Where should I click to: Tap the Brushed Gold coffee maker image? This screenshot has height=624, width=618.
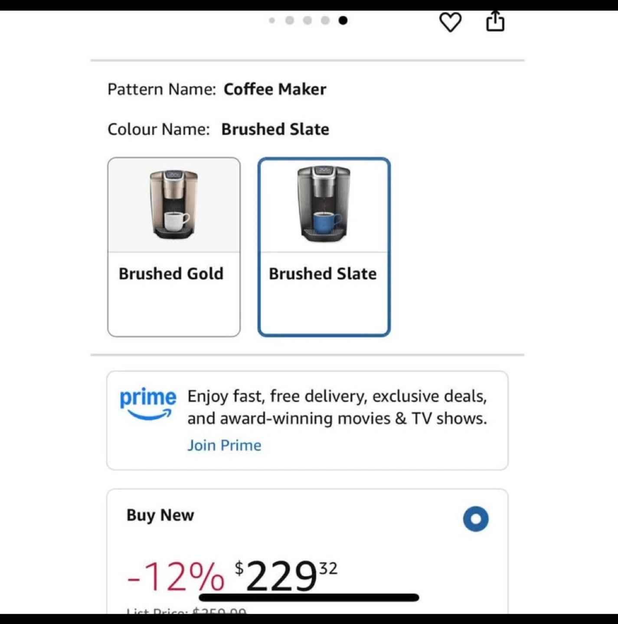click(174, 204)
